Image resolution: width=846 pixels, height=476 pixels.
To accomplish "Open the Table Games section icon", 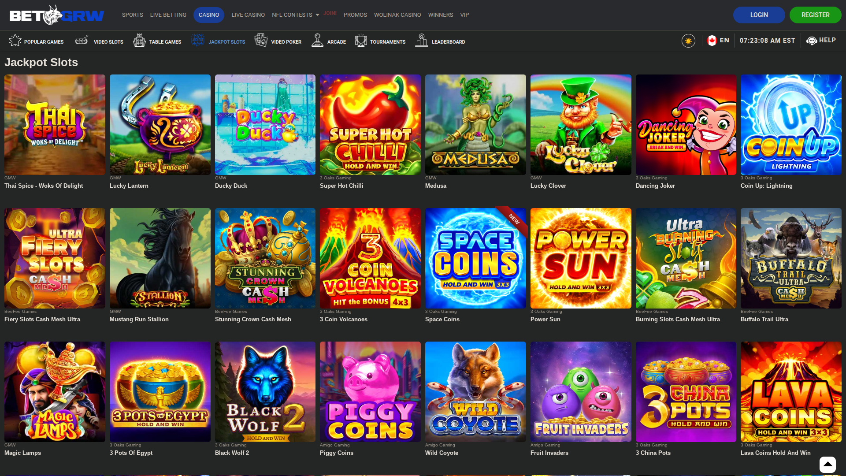I will coord(140,40).
